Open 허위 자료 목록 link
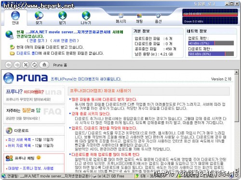The image size is (241, 180). coord(19,146)
